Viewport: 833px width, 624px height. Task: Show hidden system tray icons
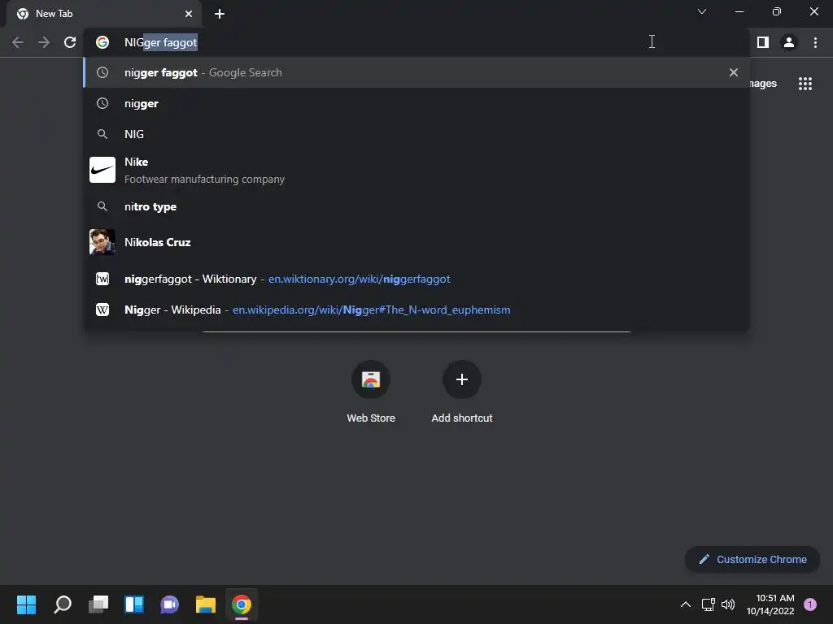686,604
